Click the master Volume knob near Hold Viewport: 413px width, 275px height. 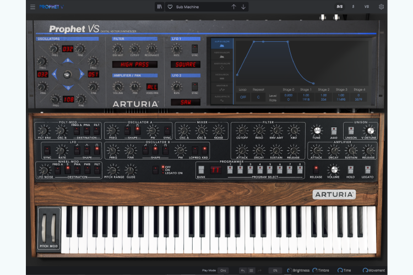tap(334, 170)
